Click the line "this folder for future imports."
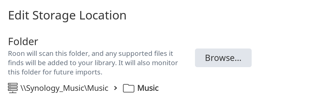Viewport: 314px width, 110px height. [55, 72]
